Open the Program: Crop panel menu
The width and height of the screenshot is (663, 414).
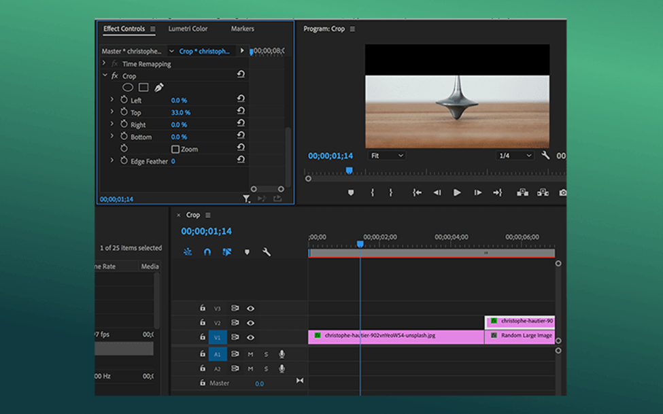coord(352,29)
